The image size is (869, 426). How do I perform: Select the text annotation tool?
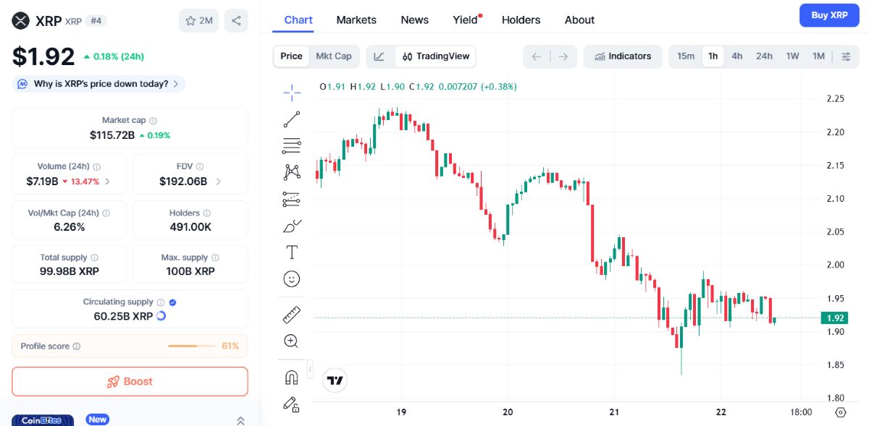pos(292,252)
